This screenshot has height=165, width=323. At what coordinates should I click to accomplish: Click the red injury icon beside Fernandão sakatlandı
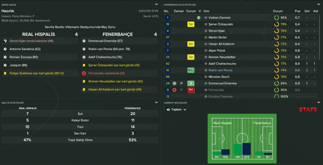(x=84, y=73)
